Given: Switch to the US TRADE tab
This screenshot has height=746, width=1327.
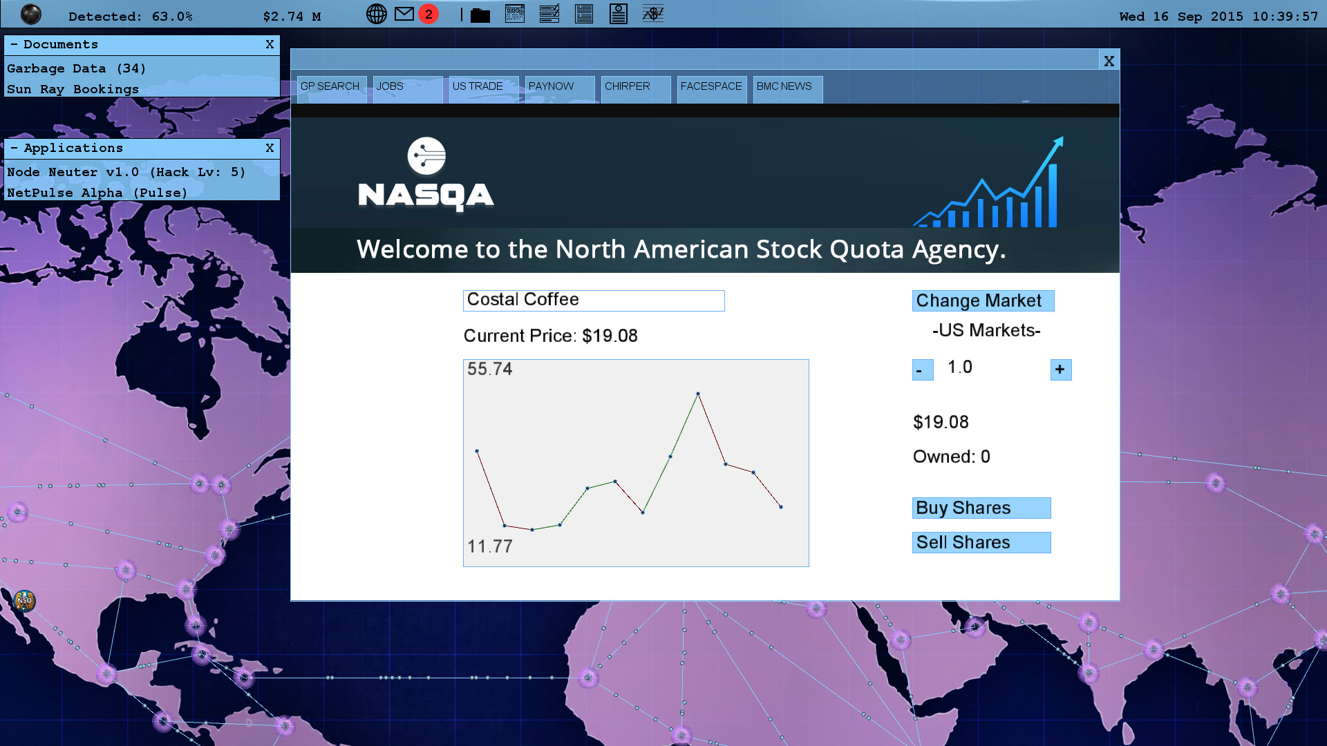Looking at the screenshot, I should click(x=478, y=86).
